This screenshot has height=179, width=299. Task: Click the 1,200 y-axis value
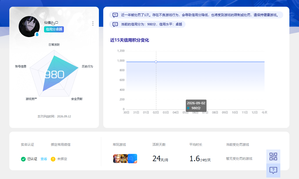121,51
